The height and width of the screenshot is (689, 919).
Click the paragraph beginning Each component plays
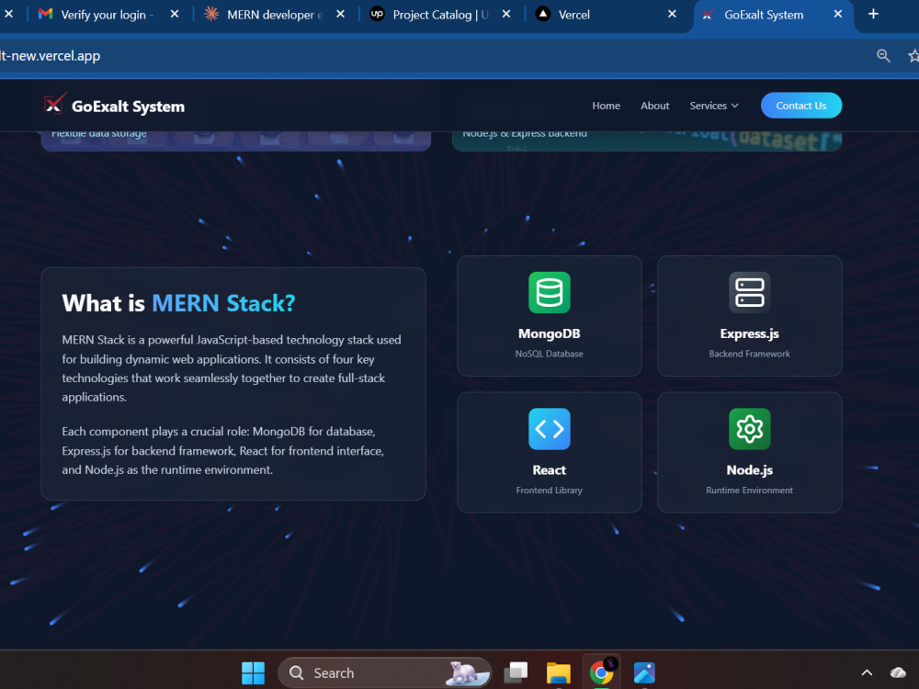222,450
